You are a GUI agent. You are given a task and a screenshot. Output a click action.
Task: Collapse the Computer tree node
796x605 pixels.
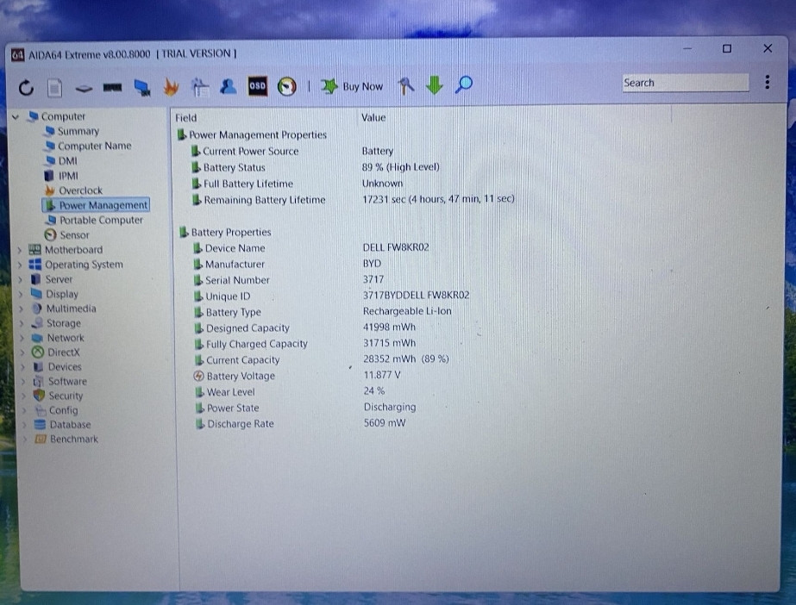[x=16, y=115]
